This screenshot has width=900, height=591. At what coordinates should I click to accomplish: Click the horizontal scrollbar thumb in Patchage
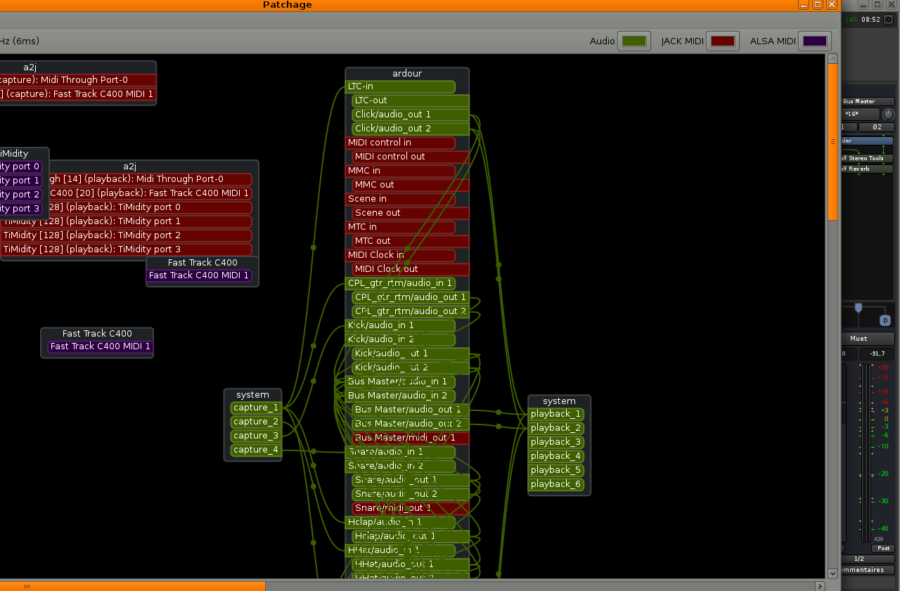pyautogui.click(x=132, y=586)
